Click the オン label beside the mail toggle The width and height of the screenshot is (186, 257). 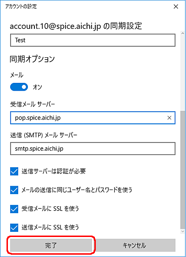coord(38,87)
